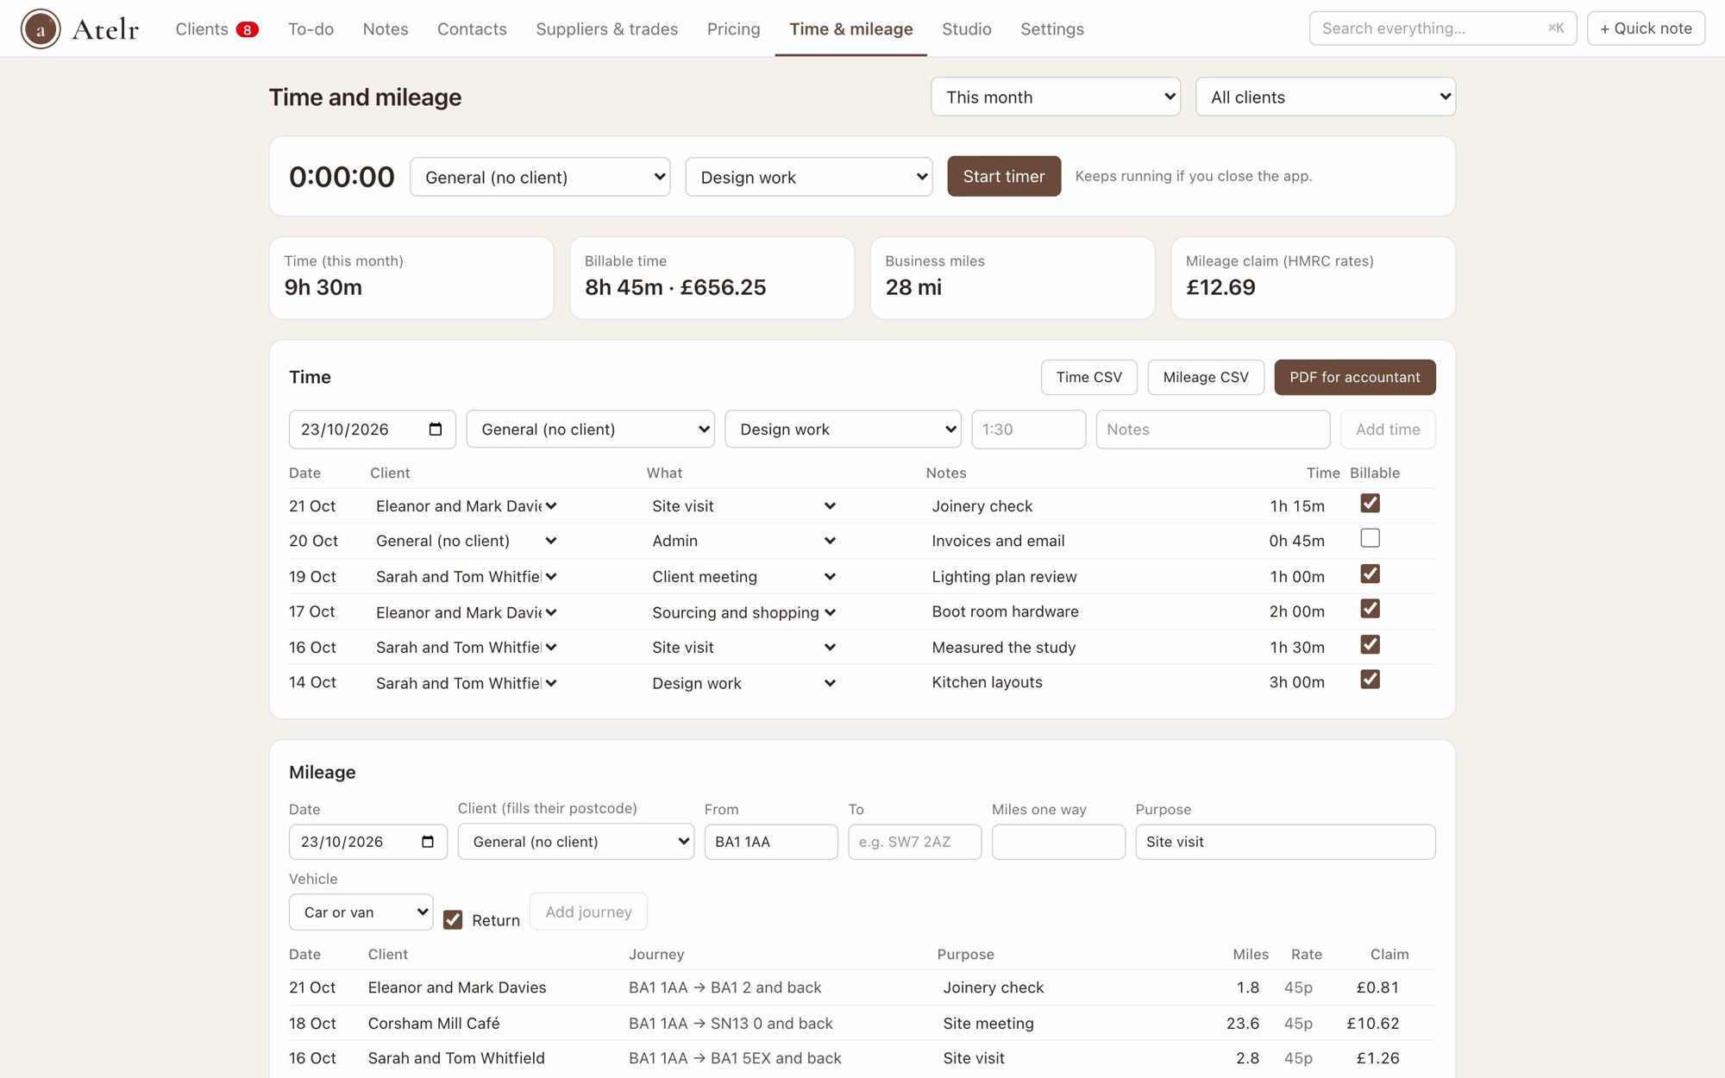Export Mileage CSV
This screenshot has height=1078, width=1725.
(1206, 377)
